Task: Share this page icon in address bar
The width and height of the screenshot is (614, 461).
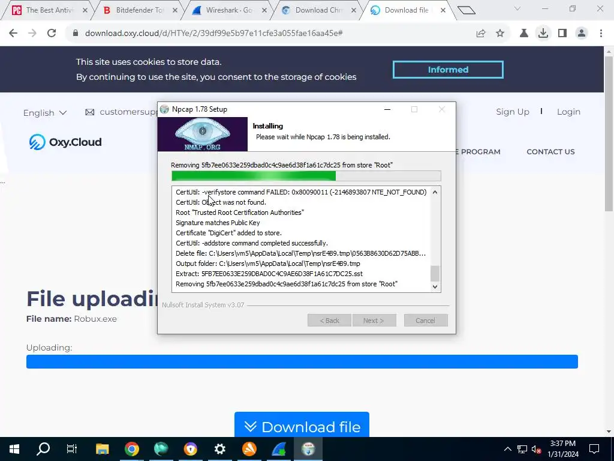Action: 481,34
